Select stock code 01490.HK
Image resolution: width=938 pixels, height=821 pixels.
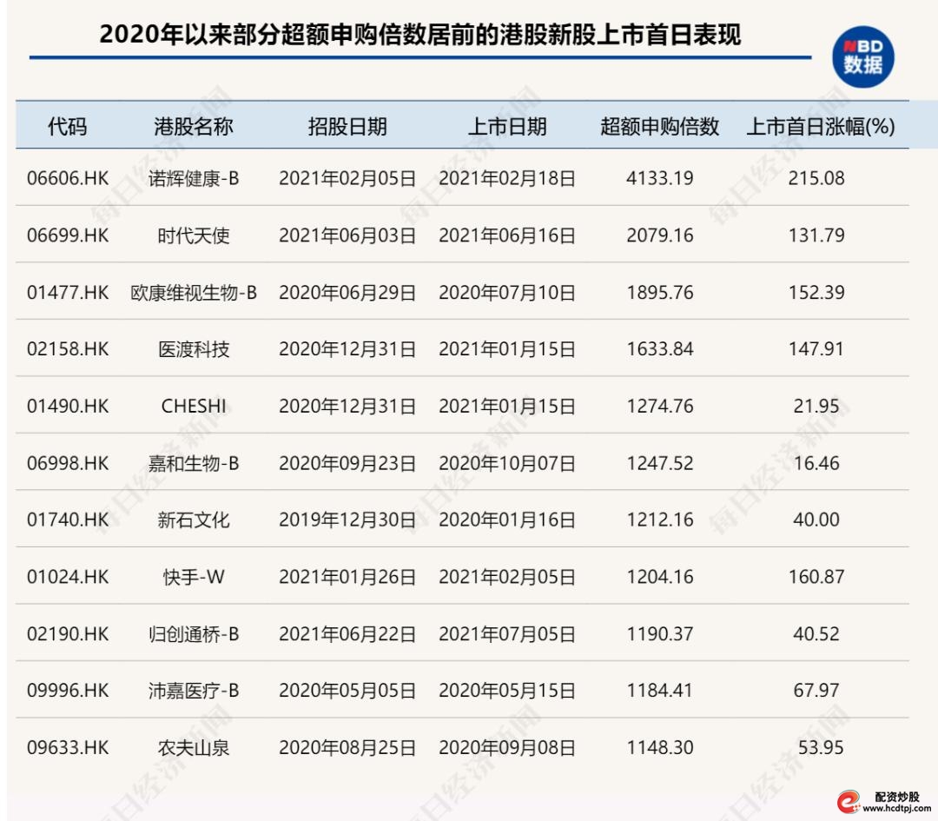point(68,407)
